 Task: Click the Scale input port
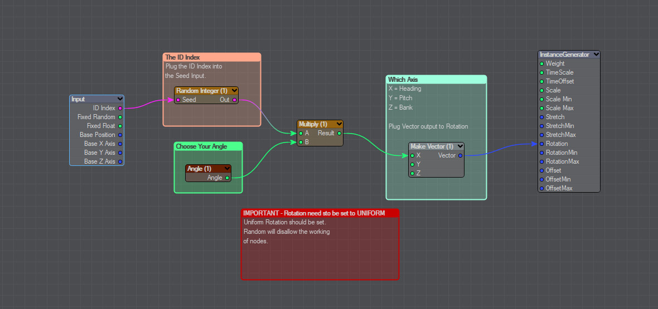(x=542, y=90)
